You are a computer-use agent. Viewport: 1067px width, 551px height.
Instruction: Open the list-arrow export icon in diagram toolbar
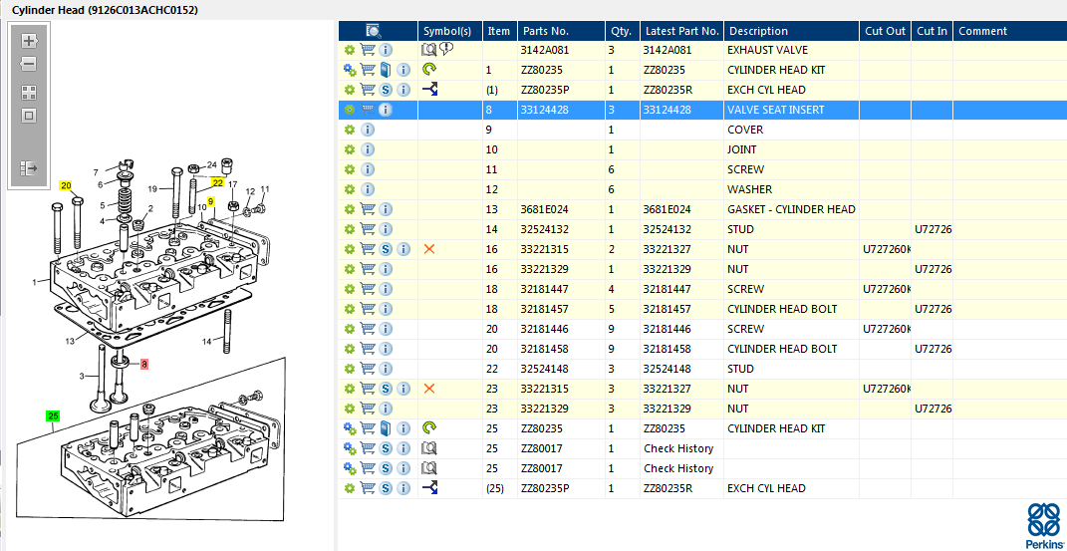pyautogui.click(x=29, y=168)
